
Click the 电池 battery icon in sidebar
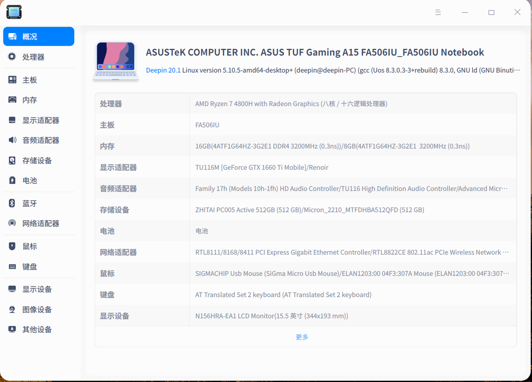pos(12,180)
